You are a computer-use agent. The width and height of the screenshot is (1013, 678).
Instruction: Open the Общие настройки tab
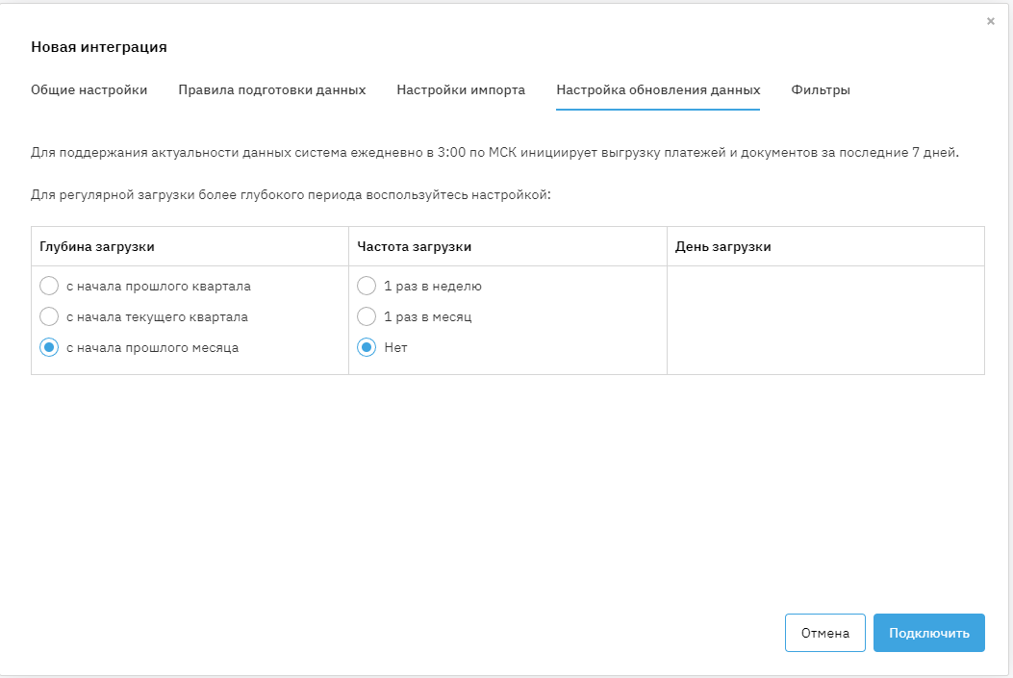(x=89, y=89)
